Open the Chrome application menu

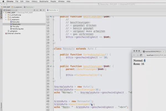[x=10, y=1]
